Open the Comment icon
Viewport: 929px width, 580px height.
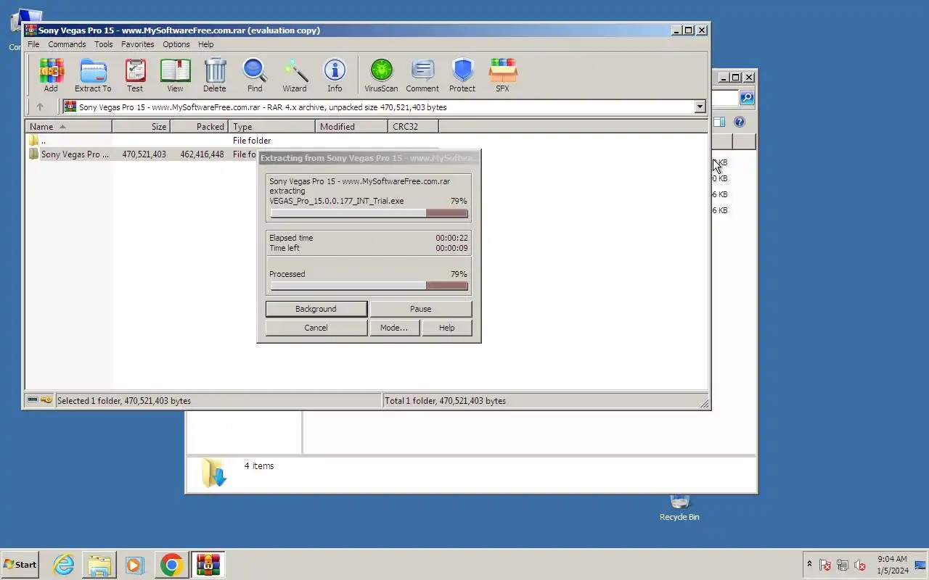pyautogui.click(x=422, y=75)
